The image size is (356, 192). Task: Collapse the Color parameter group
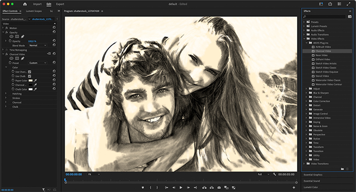click(x=6, y=67)
